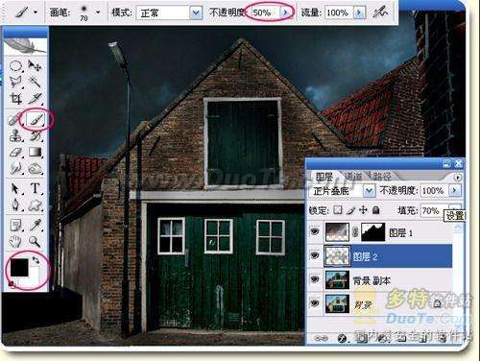Toggle lock all padlock icon
The image size is (480, 361).
376,210
